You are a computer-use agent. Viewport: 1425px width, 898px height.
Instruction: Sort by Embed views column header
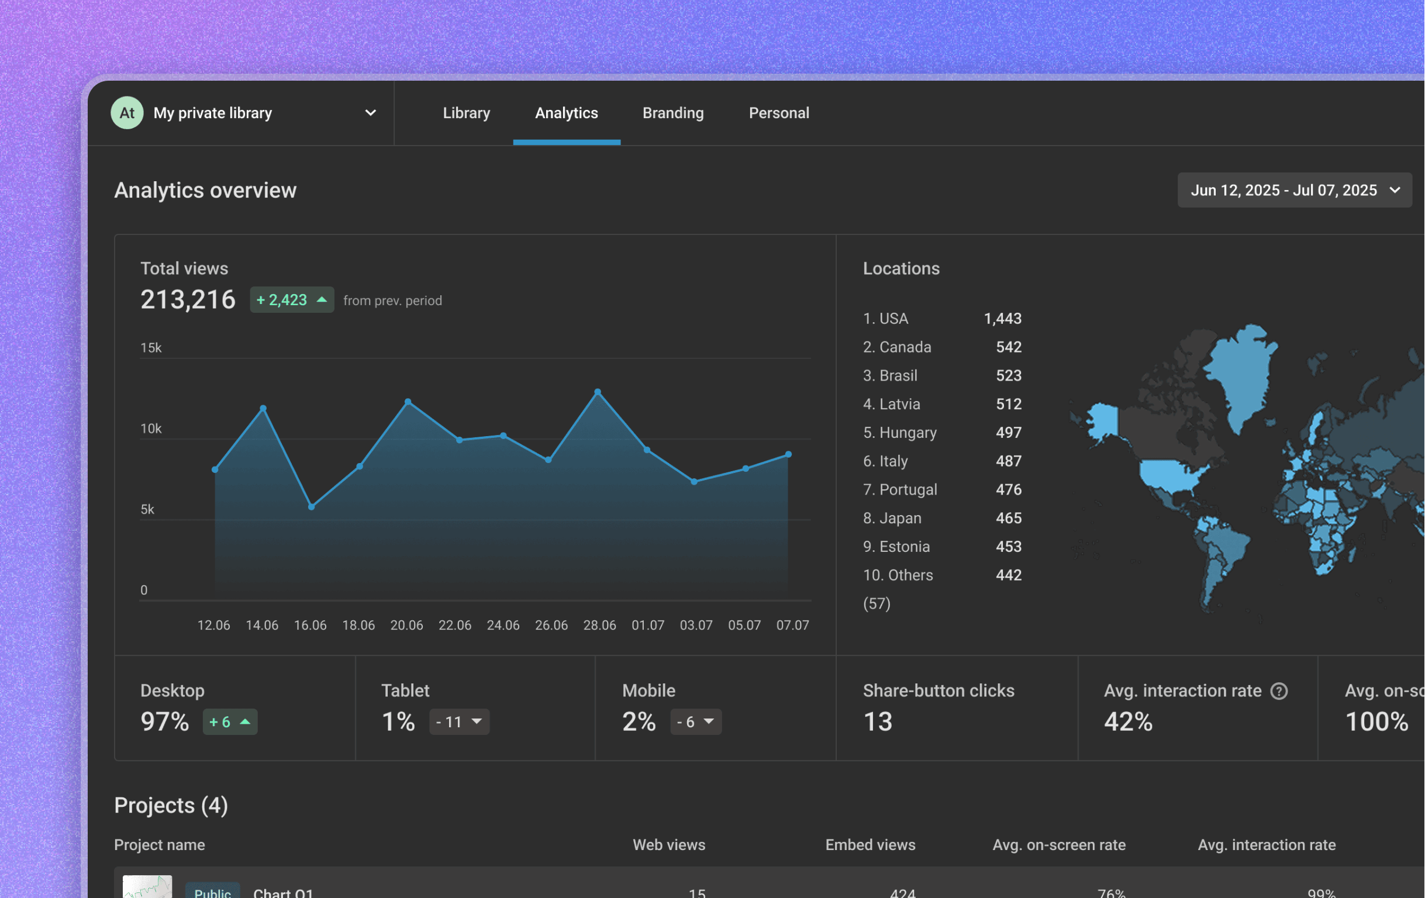click(870, 844)
